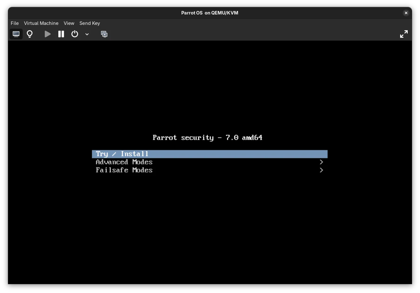
Task: Show virtual hardware details lightbulb
Action: tap(30, 34)
